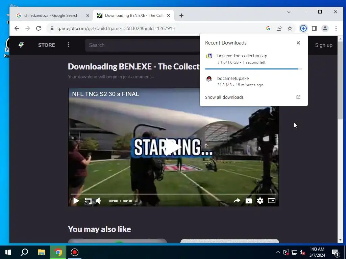Image resolution: width=346 pixels, height=259 pixels.
Task: Click the network tray icon
Action: click(x=294, y=252)
